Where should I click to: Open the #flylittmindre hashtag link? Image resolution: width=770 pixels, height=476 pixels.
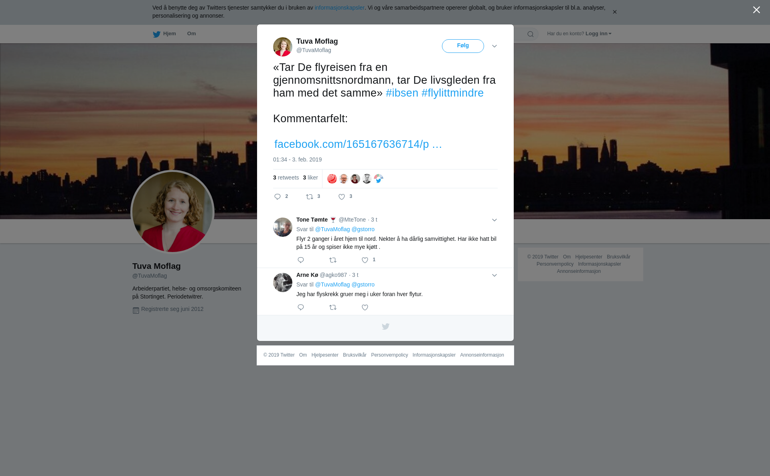(x=452, y=93)
